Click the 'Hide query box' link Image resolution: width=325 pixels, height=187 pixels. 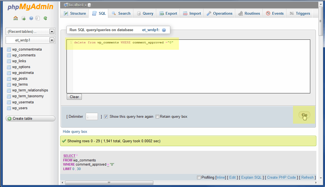click(x=75, y=131)
